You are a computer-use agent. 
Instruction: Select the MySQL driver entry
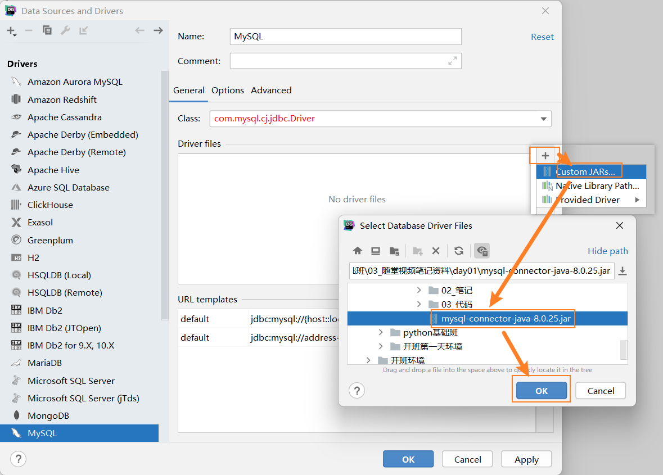coord(79,433)
